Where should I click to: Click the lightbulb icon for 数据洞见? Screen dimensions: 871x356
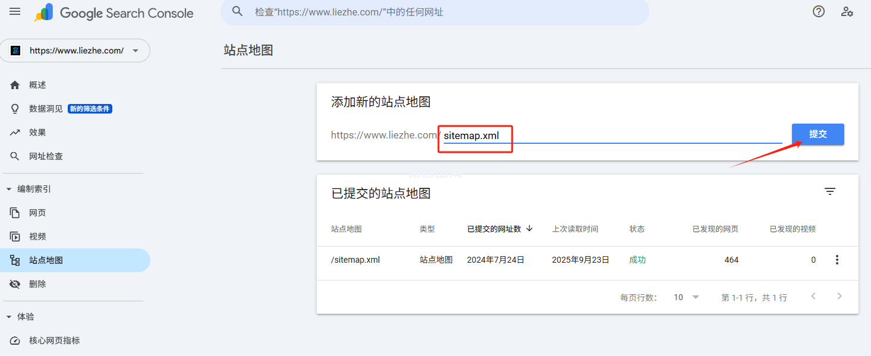tap(15, 109)
